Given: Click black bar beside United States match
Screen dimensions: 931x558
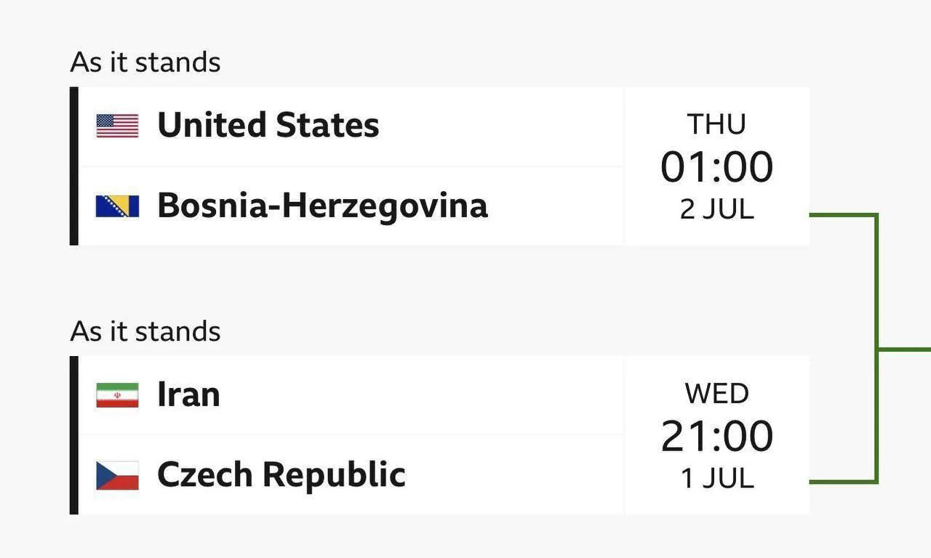Looking at the screenshot, I should click(x=73, y=166).
